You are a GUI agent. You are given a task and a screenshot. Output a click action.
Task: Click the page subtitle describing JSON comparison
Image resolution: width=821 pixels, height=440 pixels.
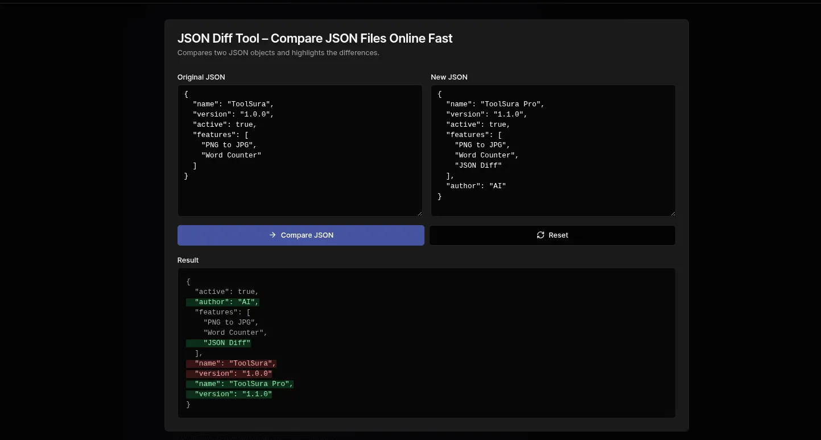[x=278, y=52]
